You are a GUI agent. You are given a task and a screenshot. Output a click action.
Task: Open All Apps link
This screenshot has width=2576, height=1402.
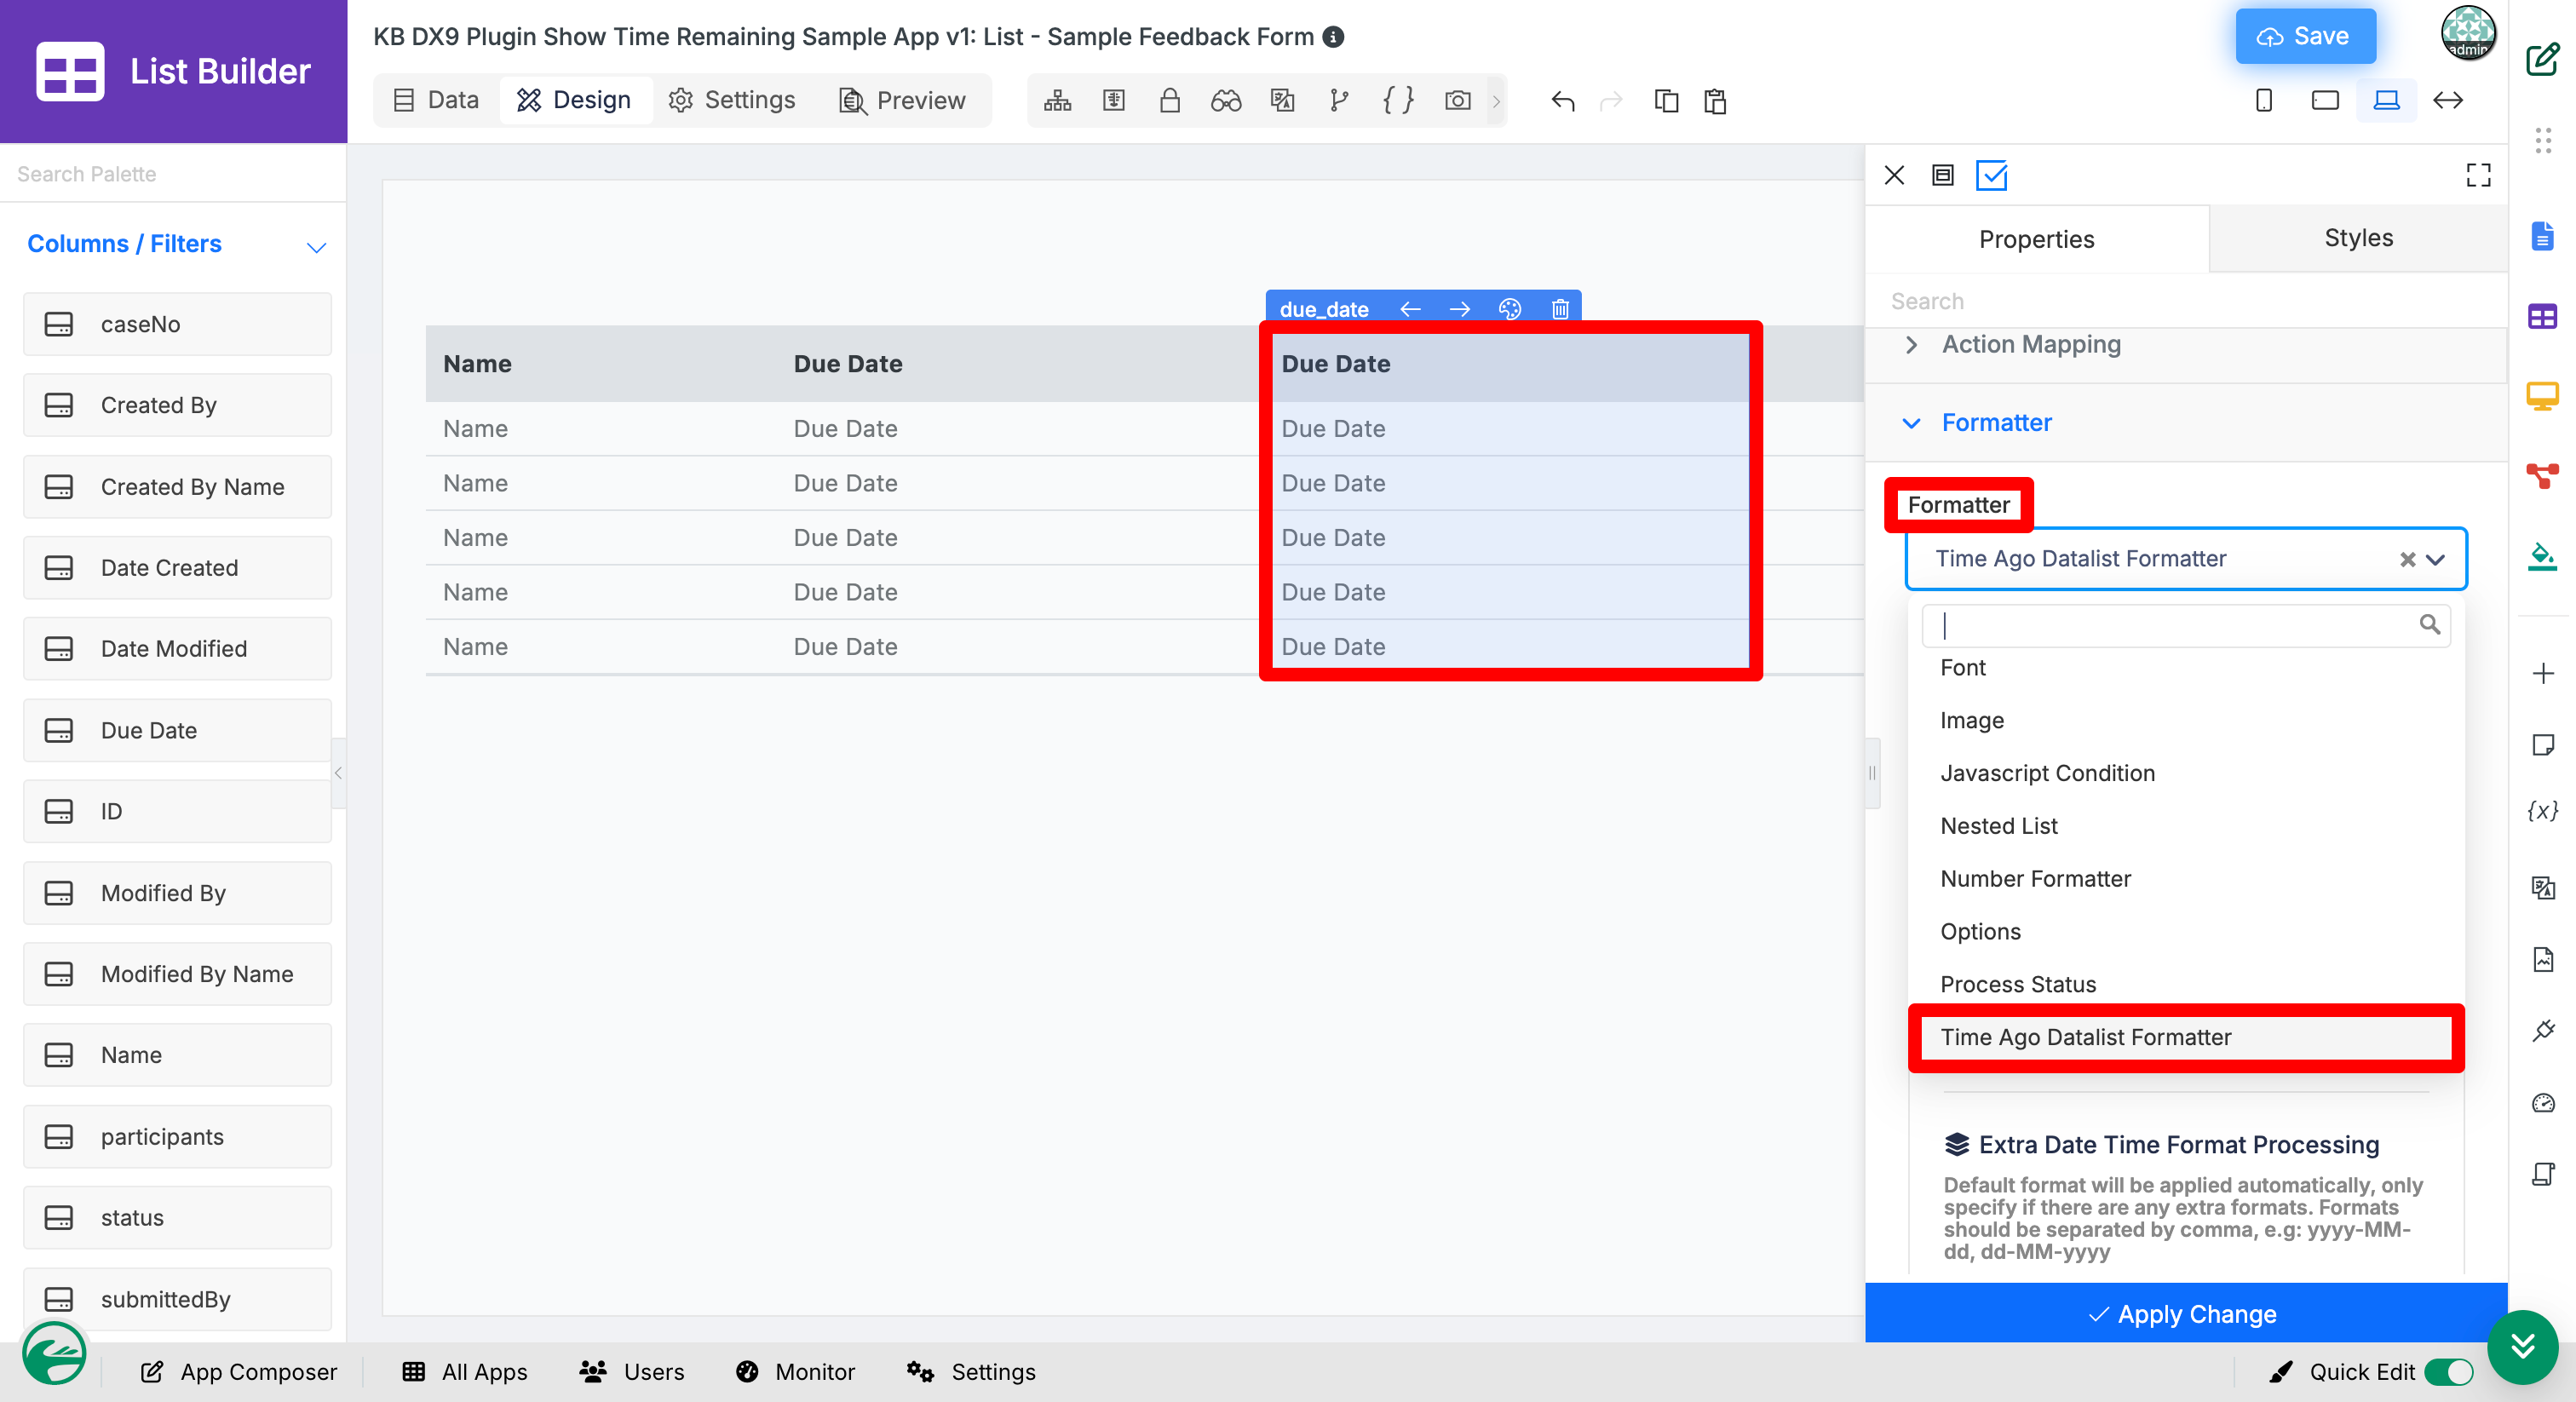pyautogui.click(x=465, y=1372)
